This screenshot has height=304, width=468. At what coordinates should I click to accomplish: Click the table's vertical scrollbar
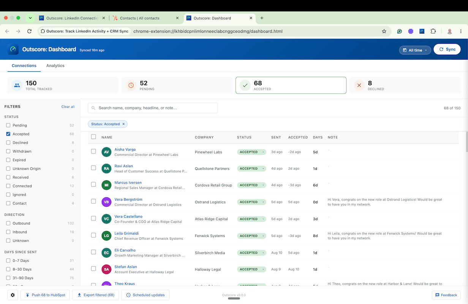(x=466, y=142)
